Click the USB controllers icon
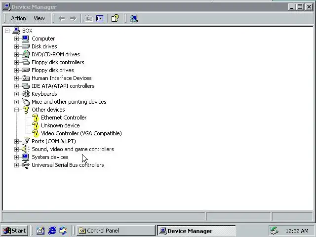316x237 pixels. [26, 165]
